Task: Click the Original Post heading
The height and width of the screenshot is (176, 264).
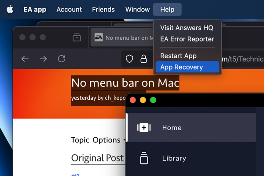Action: pyautogui.click(x=98, y=158)
